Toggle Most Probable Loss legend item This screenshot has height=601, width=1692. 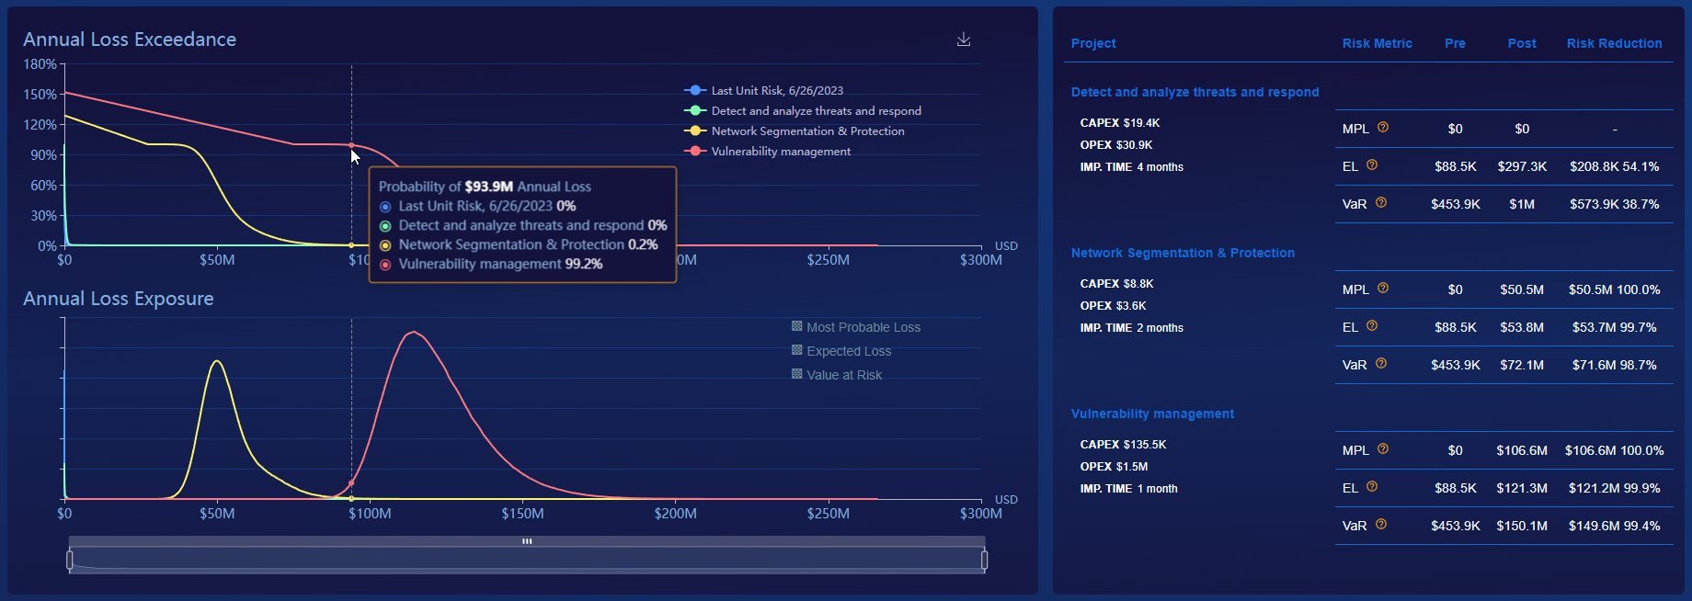[x=855, y=327]
